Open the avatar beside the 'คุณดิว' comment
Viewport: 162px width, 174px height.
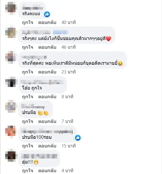[x=11, y=32]
